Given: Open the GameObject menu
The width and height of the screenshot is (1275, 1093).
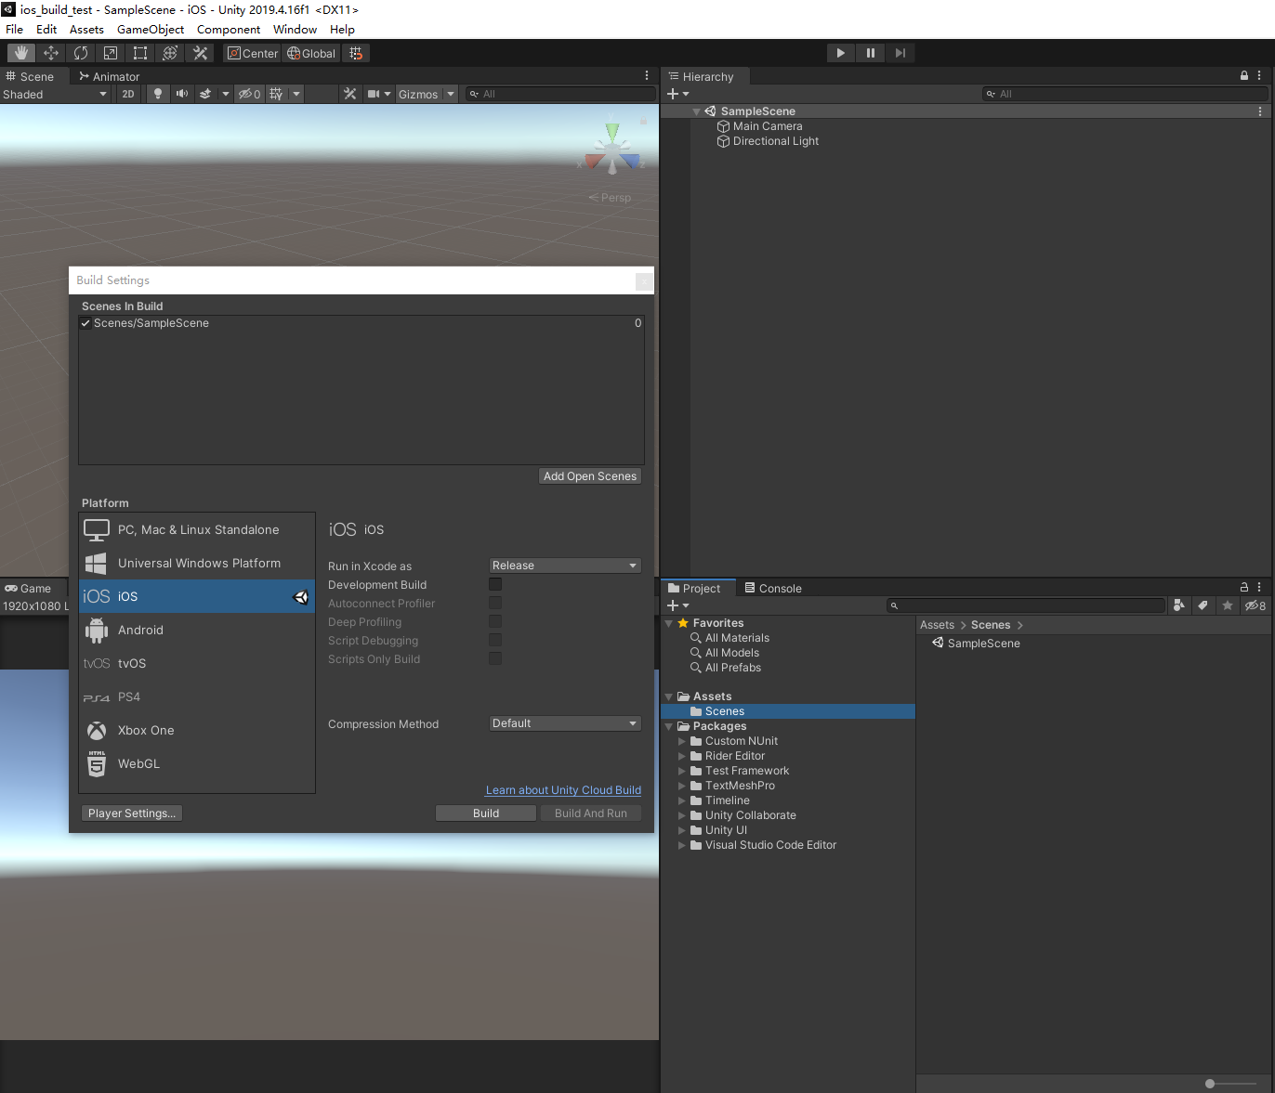Looking at the screenshot, I should coord(151,29).
